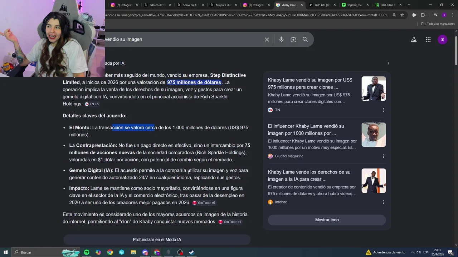Open Chrome profile avatar in toolbar
The width and height of the screenshot is (458, 257).
tap(444, 15)
